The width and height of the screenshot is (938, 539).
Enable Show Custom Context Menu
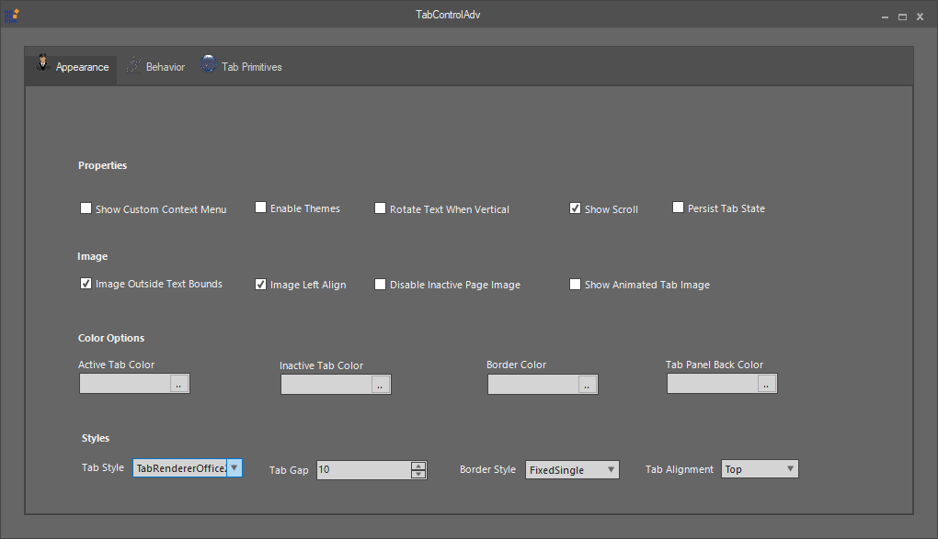pos(86,208)
